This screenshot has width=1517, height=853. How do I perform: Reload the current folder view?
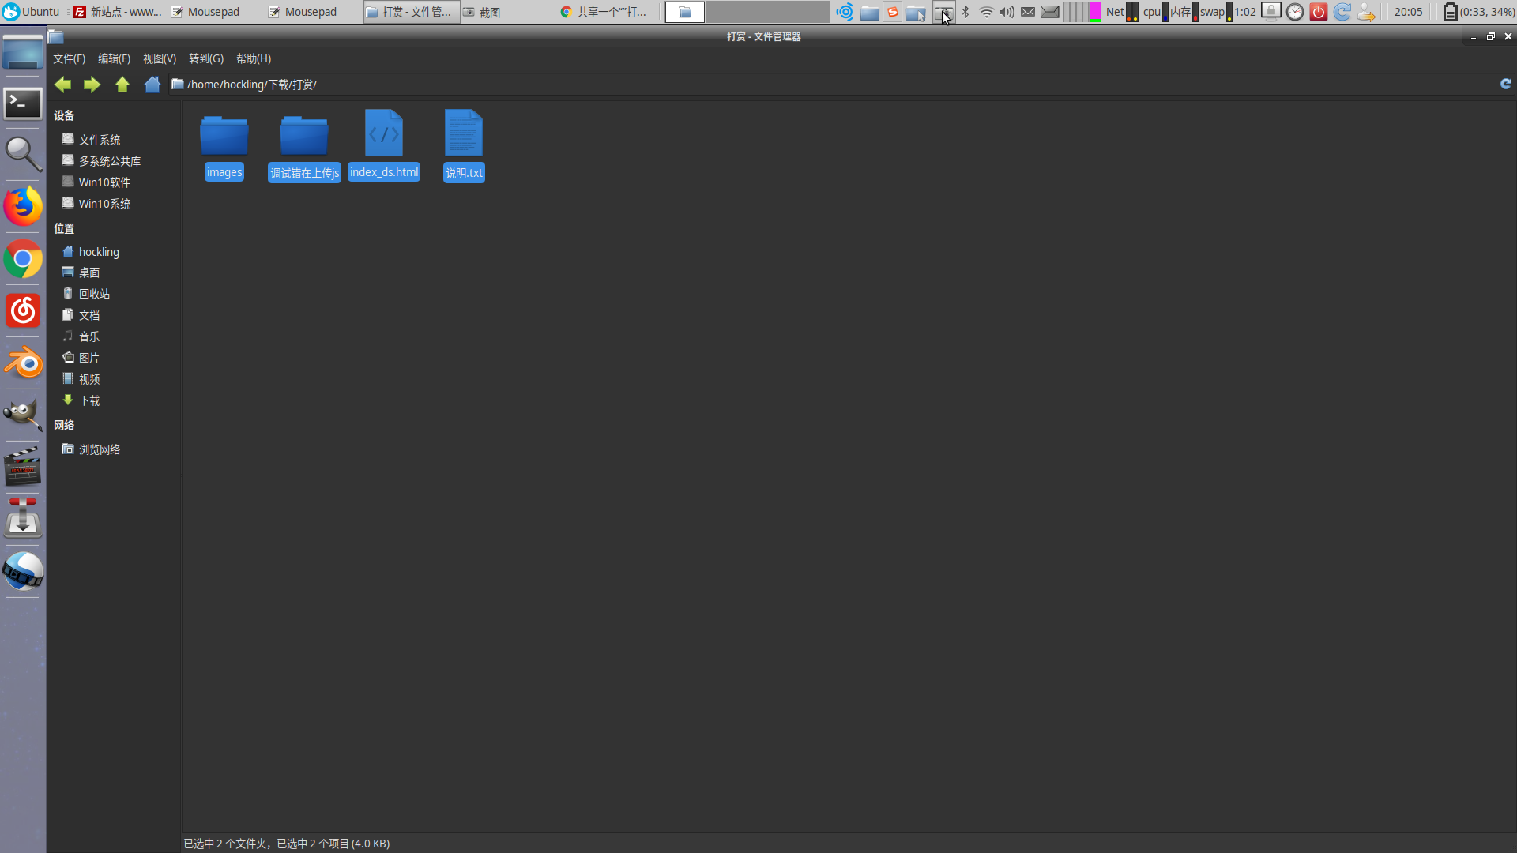(x=1506, y=84)
